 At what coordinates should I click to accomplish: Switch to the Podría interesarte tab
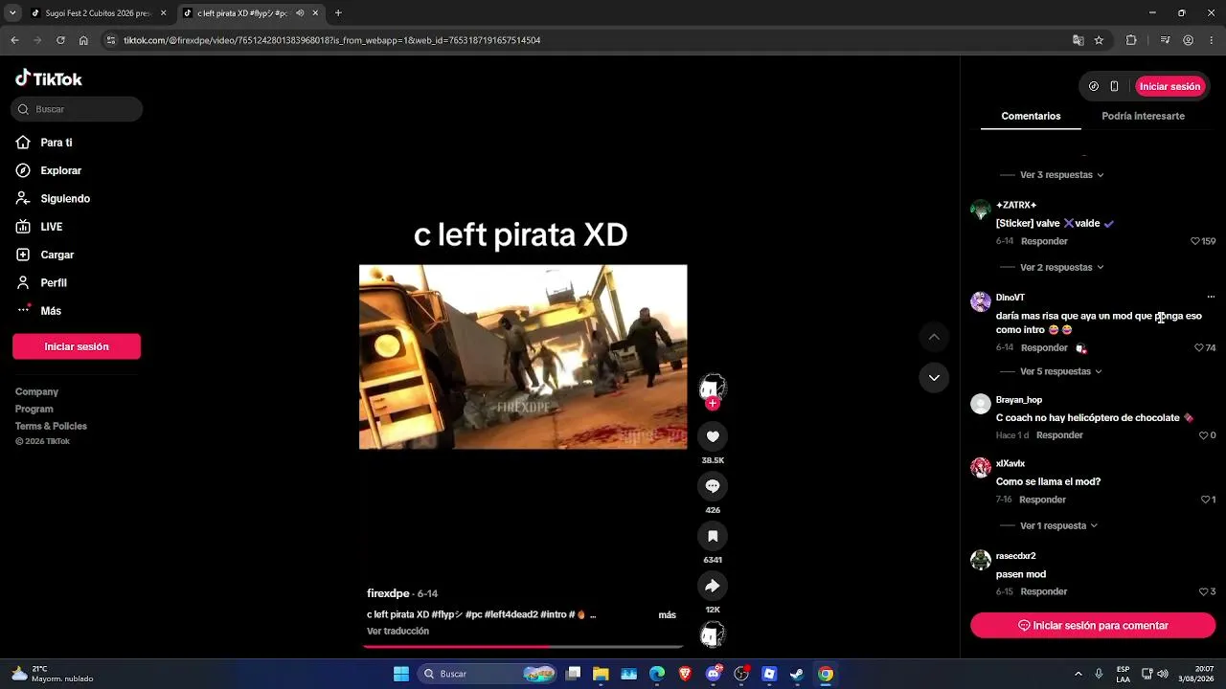click(1143, 116)
